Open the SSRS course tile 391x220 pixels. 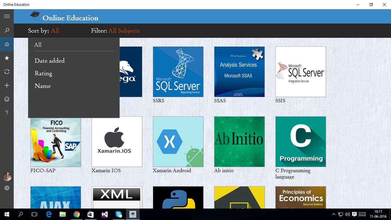click(178, 72)
